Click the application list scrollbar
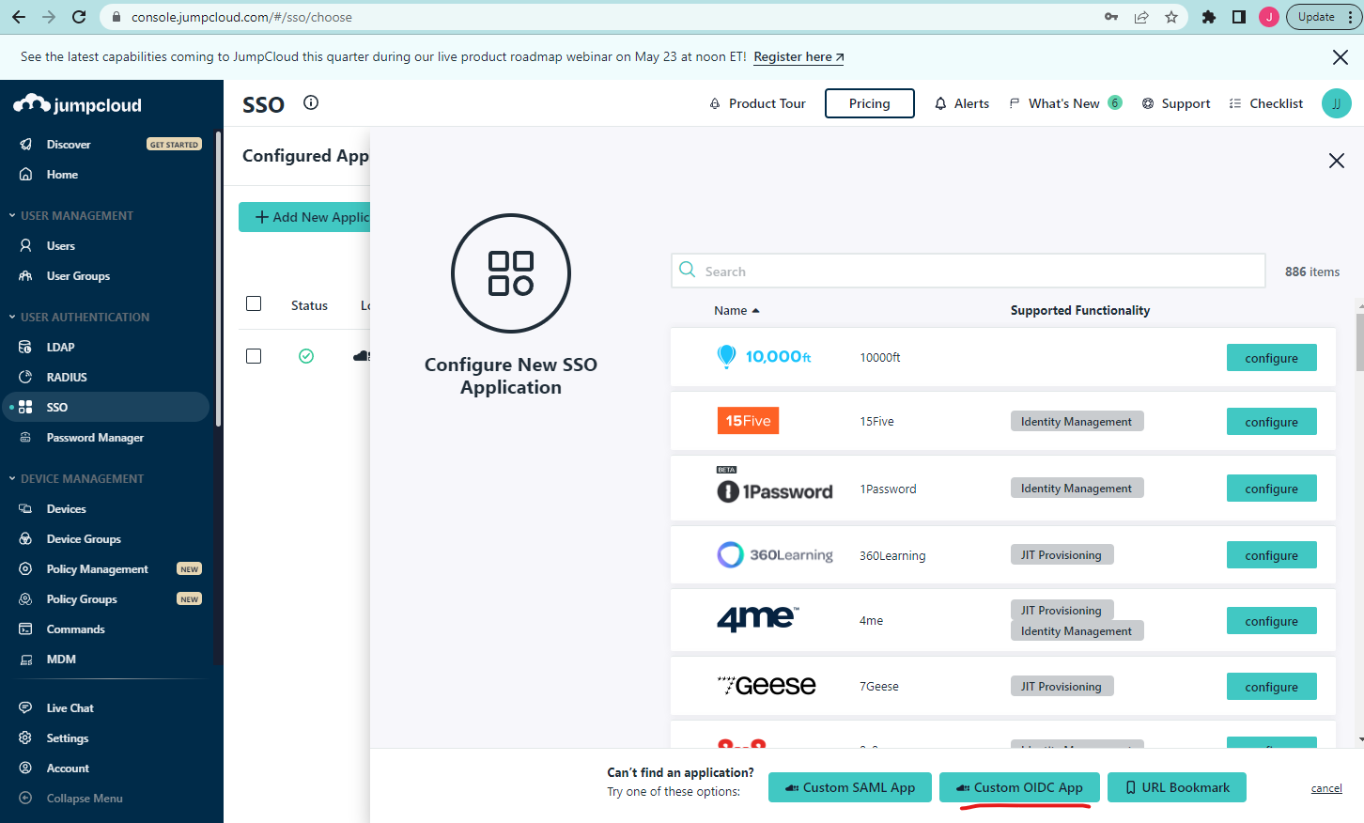Screen dimensions: 1364x823 [1359, 343]
